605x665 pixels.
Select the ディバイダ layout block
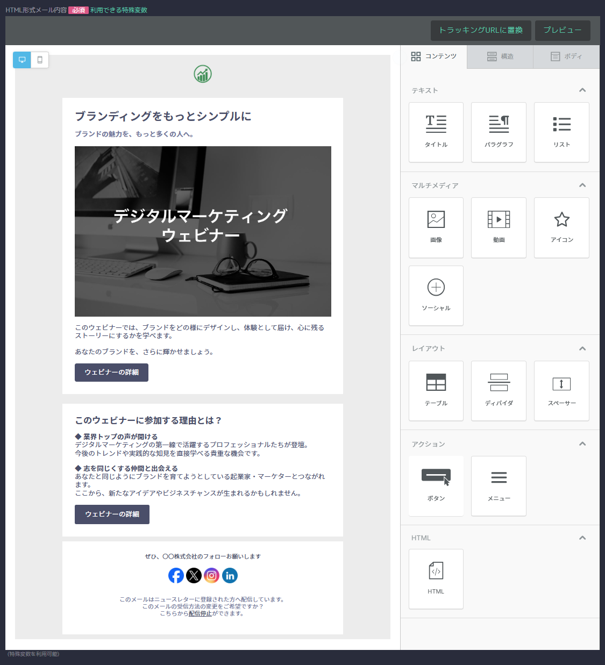pyautogui.click(x=499, y=391)
